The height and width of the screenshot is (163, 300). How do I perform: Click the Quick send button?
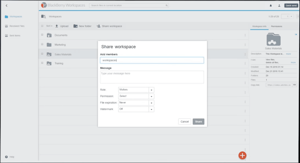click(x=291, y=6)
